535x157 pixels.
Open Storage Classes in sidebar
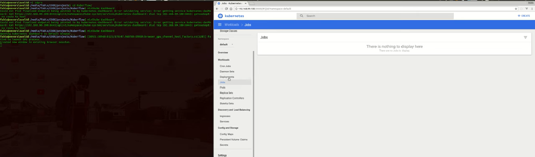(228, 31)
